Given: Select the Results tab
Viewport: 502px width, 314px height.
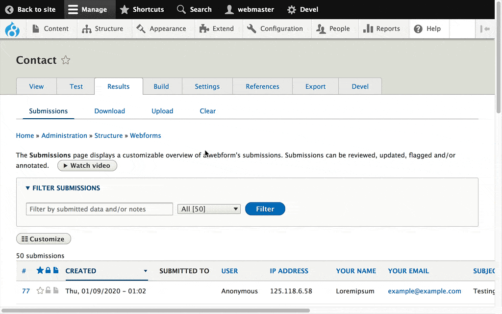Looking at the screenshot, I should [x=119, y=86].
